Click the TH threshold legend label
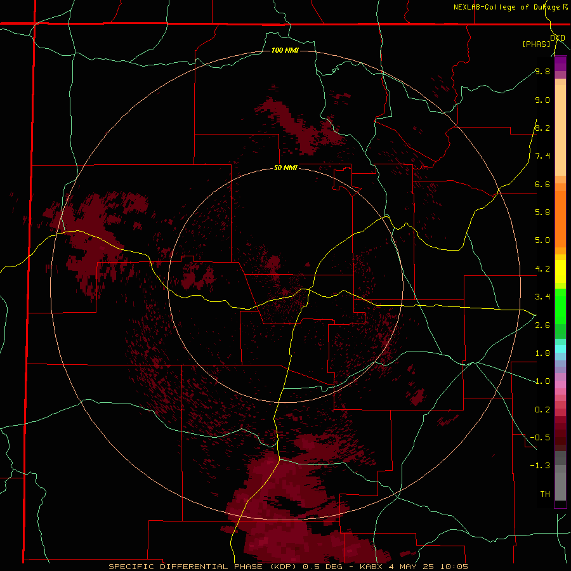 tap(545, 494)
